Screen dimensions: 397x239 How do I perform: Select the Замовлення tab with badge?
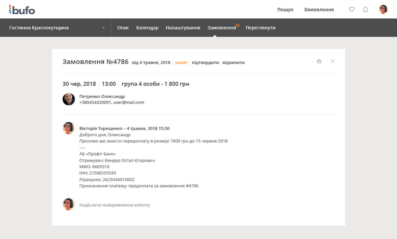tap(221, 28)
